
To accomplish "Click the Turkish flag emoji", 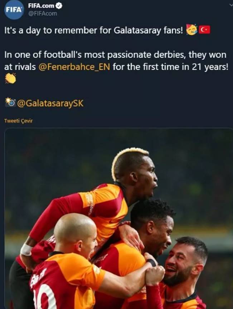I will click(x=204, y=30).
